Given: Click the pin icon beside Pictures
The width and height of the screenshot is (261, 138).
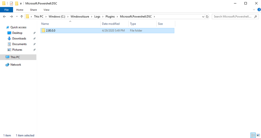Looking at the screenshot, I should tap(34, 50).
